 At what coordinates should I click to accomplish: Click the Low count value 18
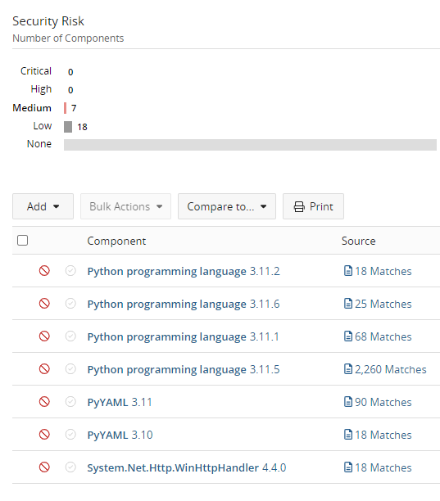point(82,127)
